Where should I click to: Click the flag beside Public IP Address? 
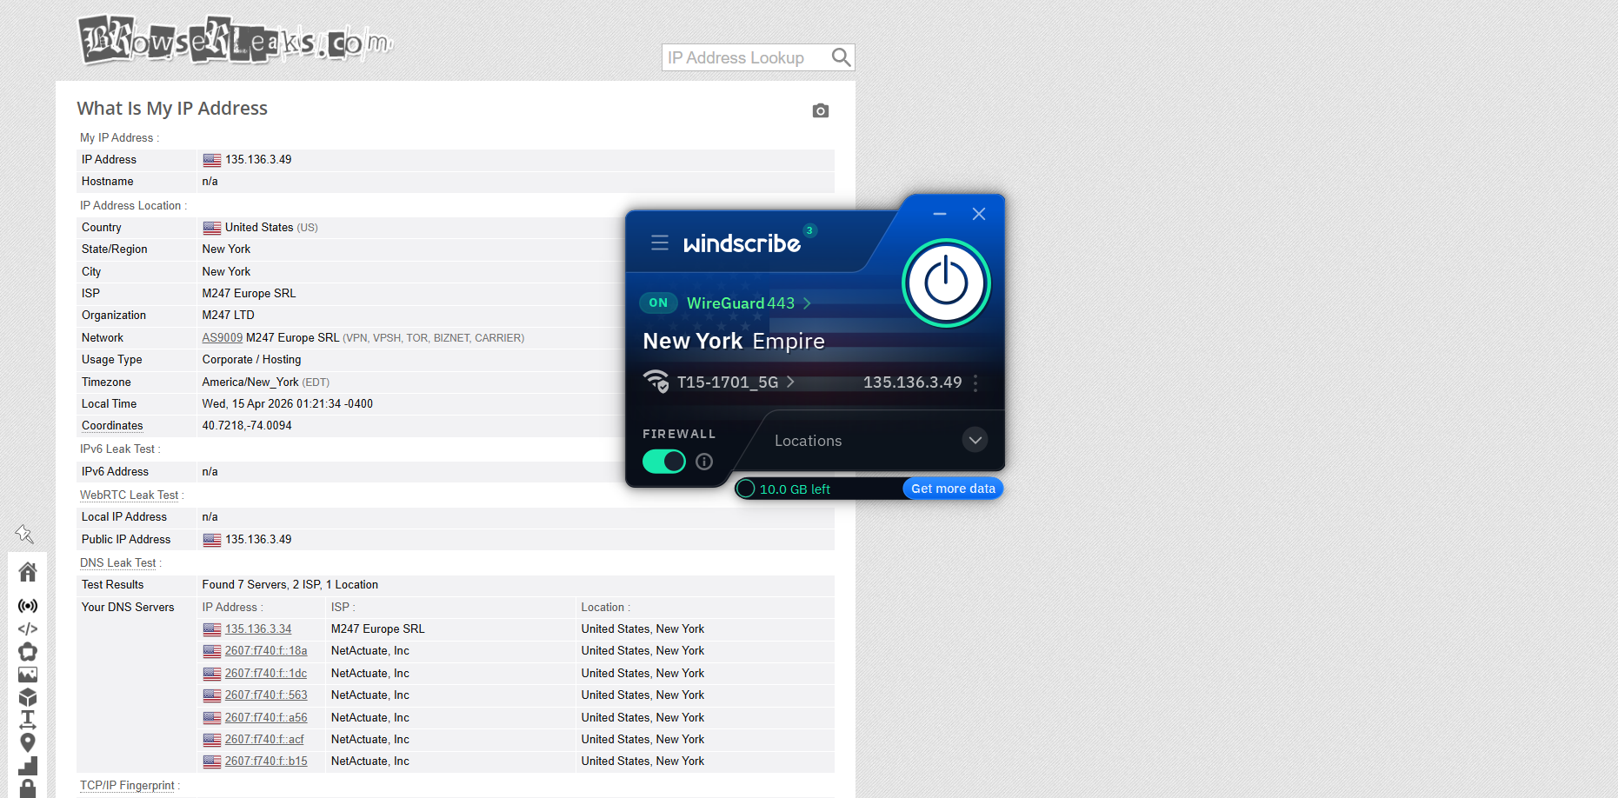coord(212,540)
